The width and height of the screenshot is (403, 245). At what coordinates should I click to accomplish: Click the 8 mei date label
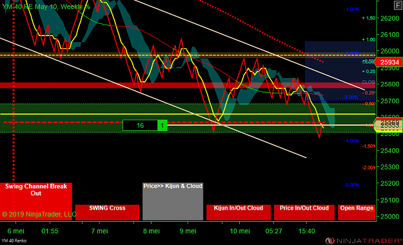[152, 231]
